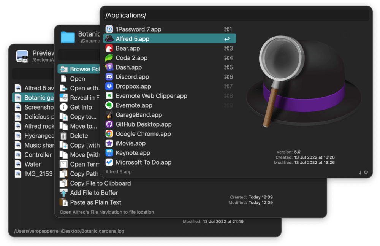Click the Microsoft To Do.app checkmark icon
This screenshot has width=380, height=246.
click(x=109, y=162)
